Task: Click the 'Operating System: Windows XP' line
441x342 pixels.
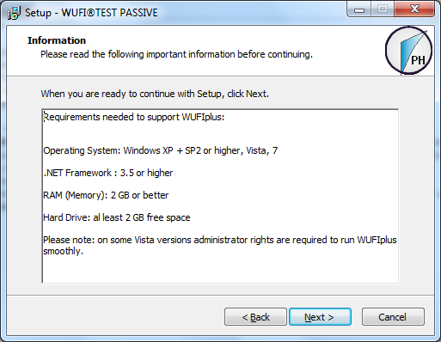Action: tap(161, 150)
